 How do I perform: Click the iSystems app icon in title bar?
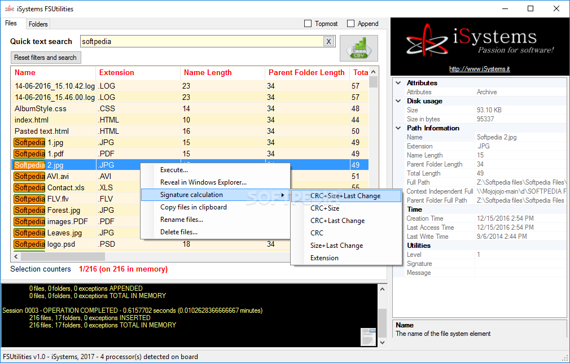pyautogui.click(x=9, y=8)
